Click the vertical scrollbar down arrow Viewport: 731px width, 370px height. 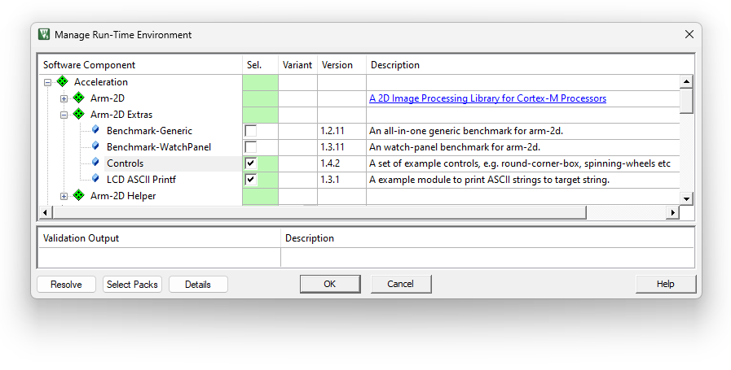(686, 198)
